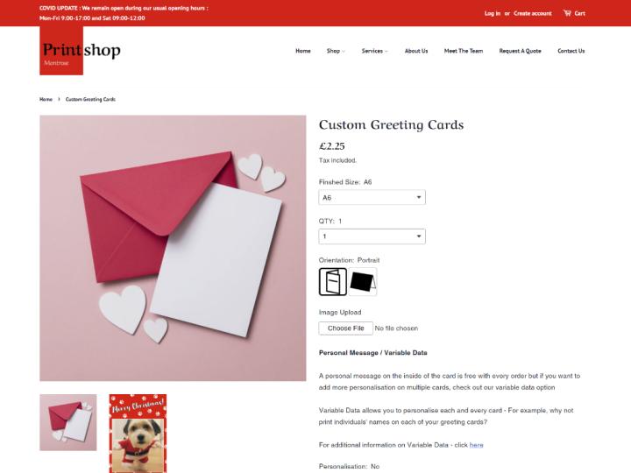
Task: Click the Create account link
Action: pos(533,13)
